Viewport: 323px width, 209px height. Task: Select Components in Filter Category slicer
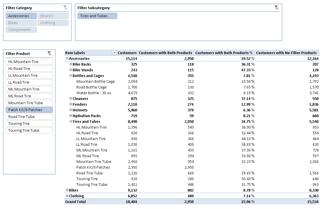tap(21, 29)
